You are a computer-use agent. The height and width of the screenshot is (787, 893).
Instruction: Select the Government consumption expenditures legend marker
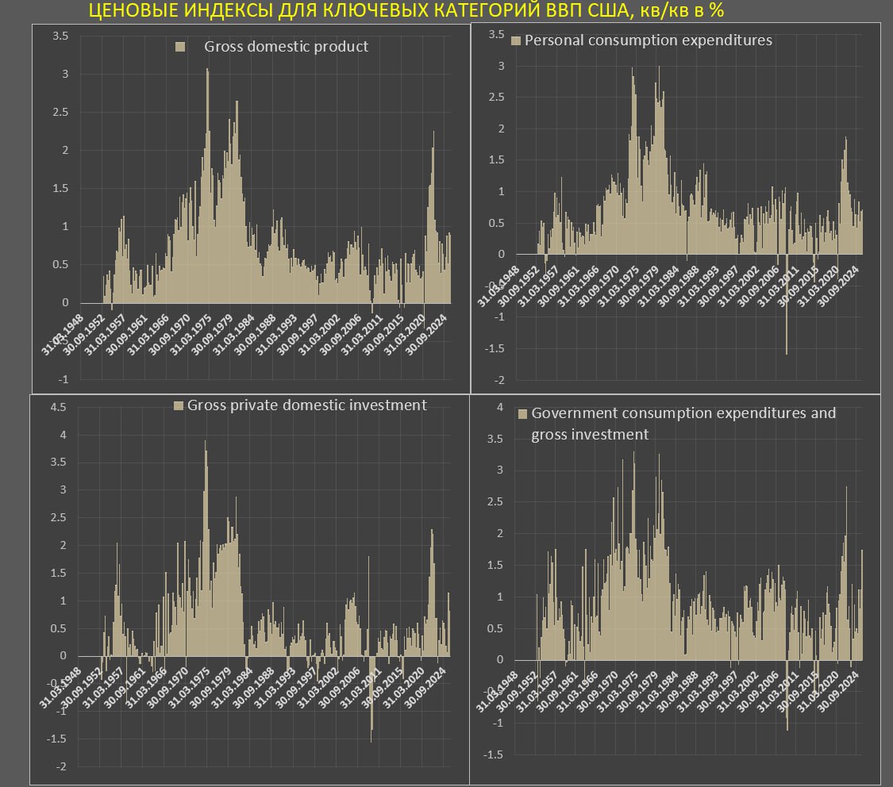pyautogui.click(x=522, y=414)
